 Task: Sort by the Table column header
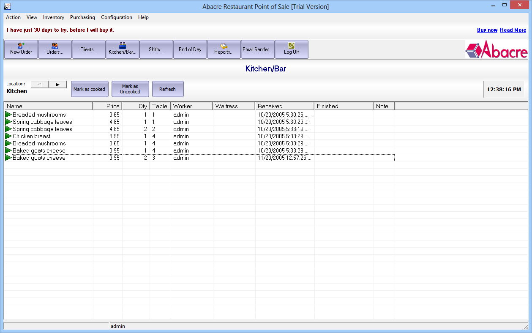point(160,106)
